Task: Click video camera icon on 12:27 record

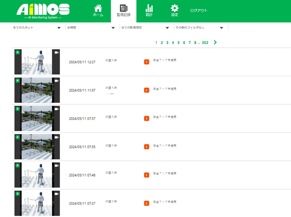Action: (57, 53)
